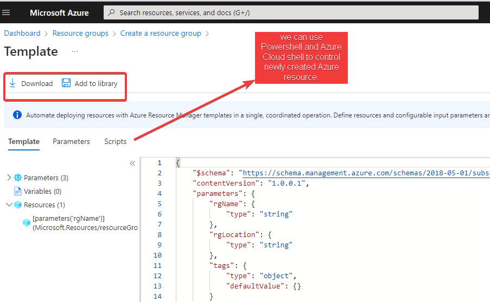Open Create a resource group breadcrumb
This screenshot has width=490, height=302.
161,34
